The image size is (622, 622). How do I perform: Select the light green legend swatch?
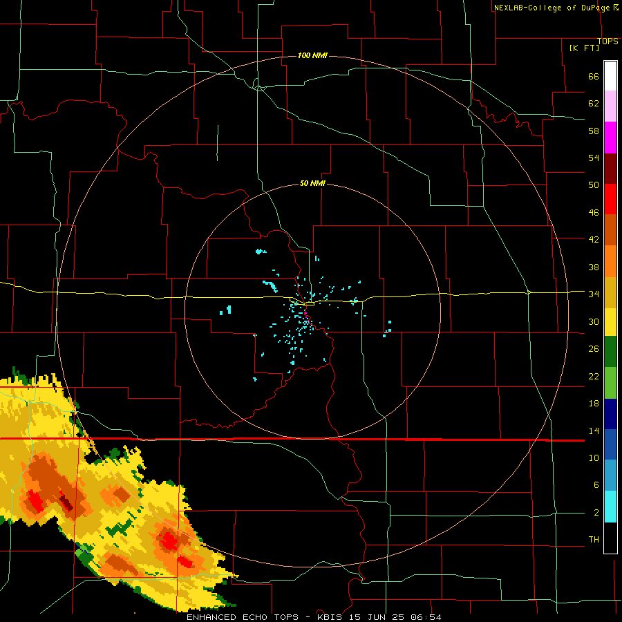[x=610, y=383]
